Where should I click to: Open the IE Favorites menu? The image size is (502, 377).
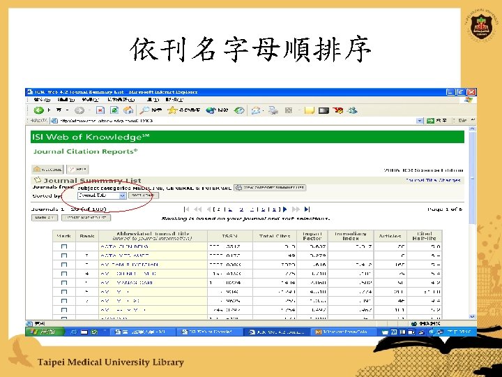click(x=121, y=100)
